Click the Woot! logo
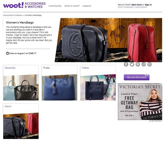The image size is (163, 141). click(x=13, y=5)
